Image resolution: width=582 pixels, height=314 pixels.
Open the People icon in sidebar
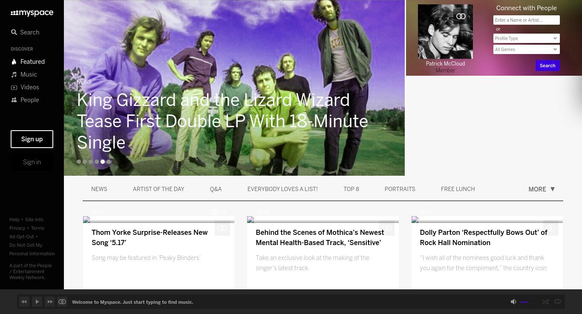click(14, 100)
